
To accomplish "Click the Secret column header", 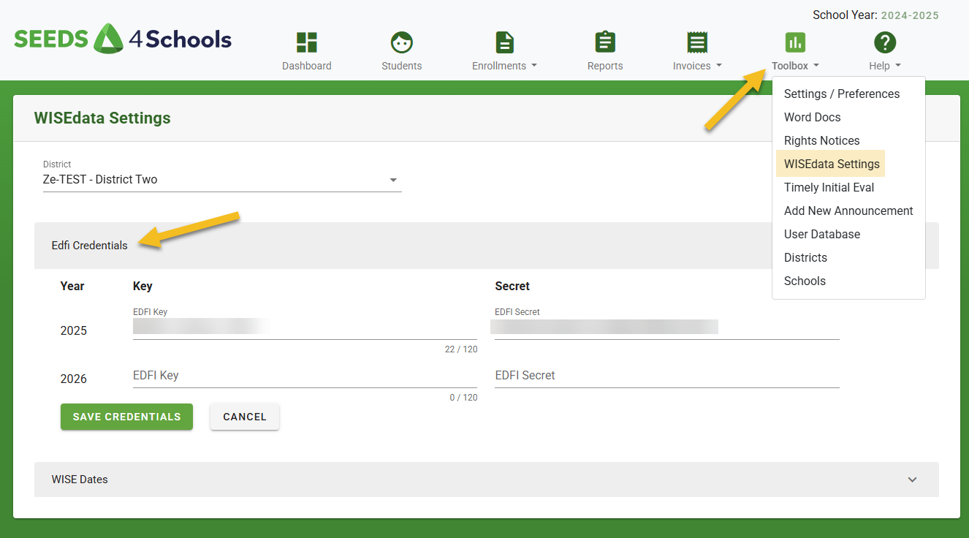I will click(512, 286).
